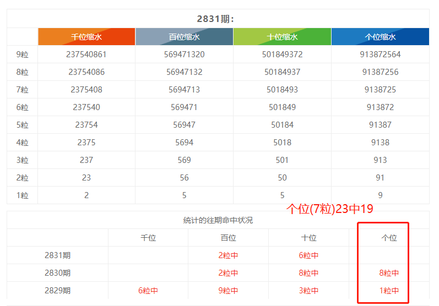Select the 9粒 row label
Viewport: 439px width, 306px height.
point(23,54)
